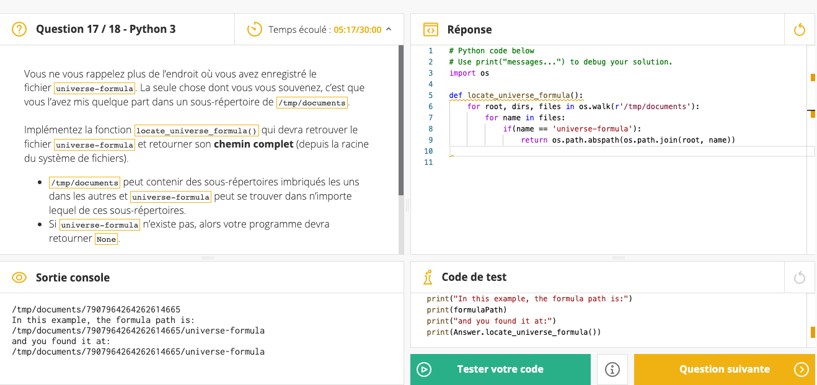
Task: Collapse the timer with the chevron arrow
Action: coord(389,29)
